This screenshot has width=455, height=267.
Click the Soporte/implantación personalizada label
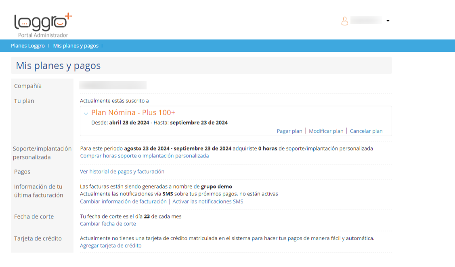point(42,153)
